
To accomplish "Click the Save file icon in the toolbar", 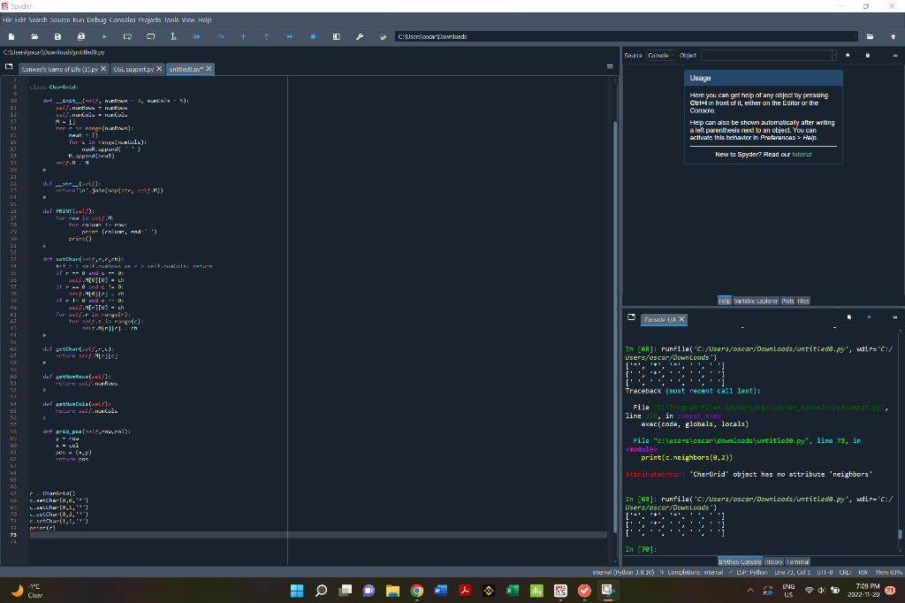I will (57, 36).
